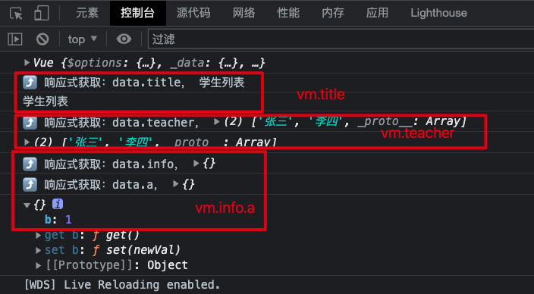Click the 响应式获取: data.info text
Image resolution: width=534 pixels, height=294 pixels.
click(x=111, y=164)
